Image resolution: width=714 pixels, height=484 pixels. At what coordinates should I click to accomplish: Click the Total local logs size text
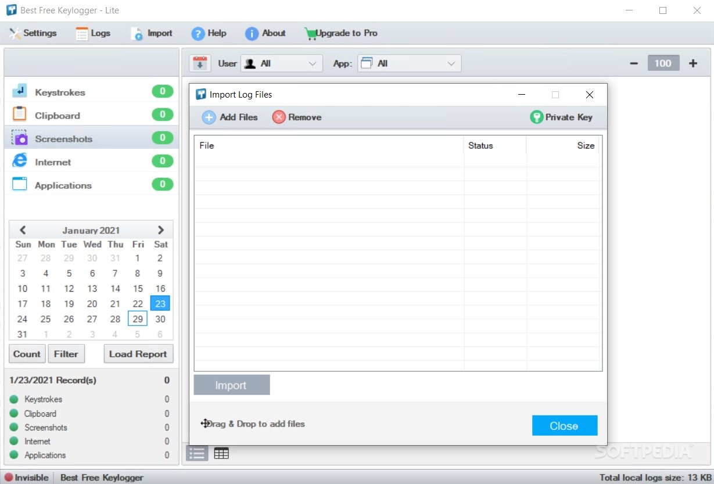click(655, 478)
